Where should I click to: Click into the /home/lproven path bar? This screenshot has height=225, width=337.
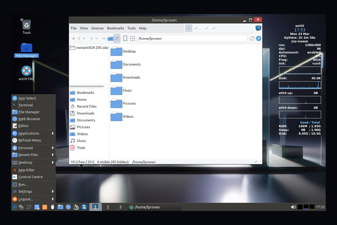[x=192, y=39]
